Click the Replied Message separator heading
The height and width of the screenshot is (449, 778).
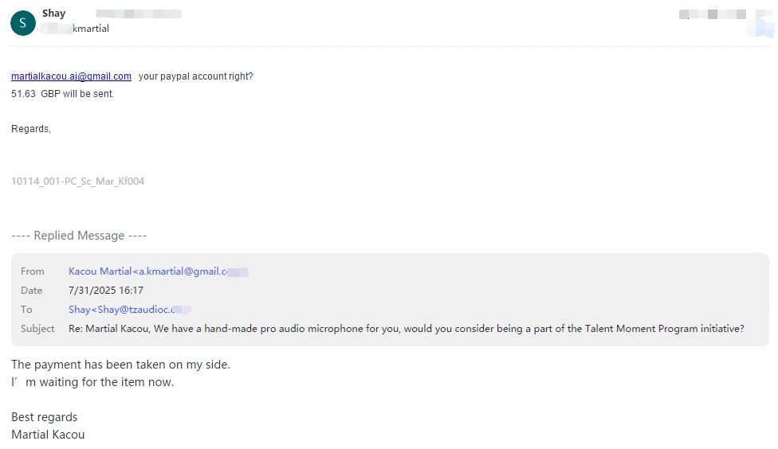pos(80,236)
